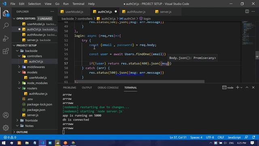Open File Explorer from the taskbar
The height and width of the screenshot is (146, 259).
click(27, 143)
